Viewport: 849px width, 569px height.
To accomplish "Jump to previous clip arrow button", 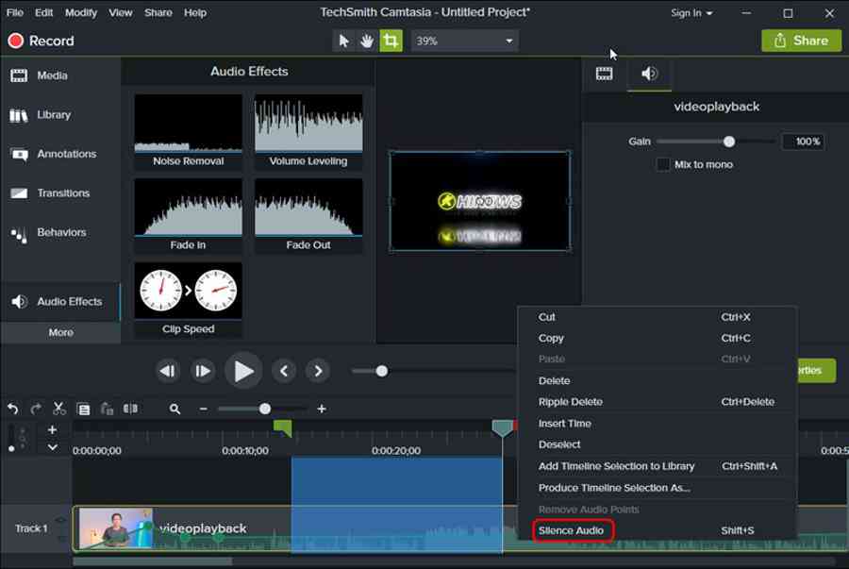I will (x=284, y=371).
